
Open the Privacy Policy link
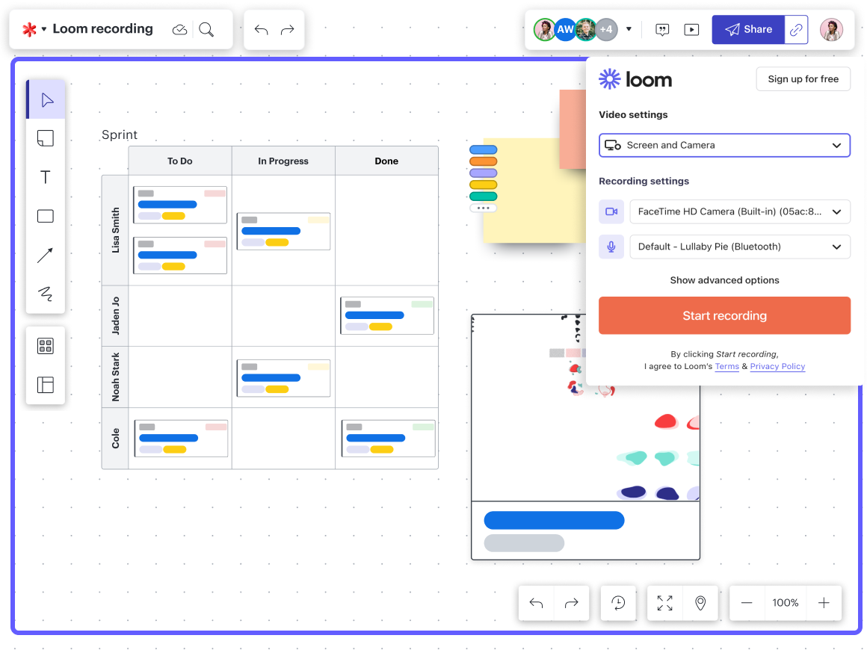coord(777,366)
